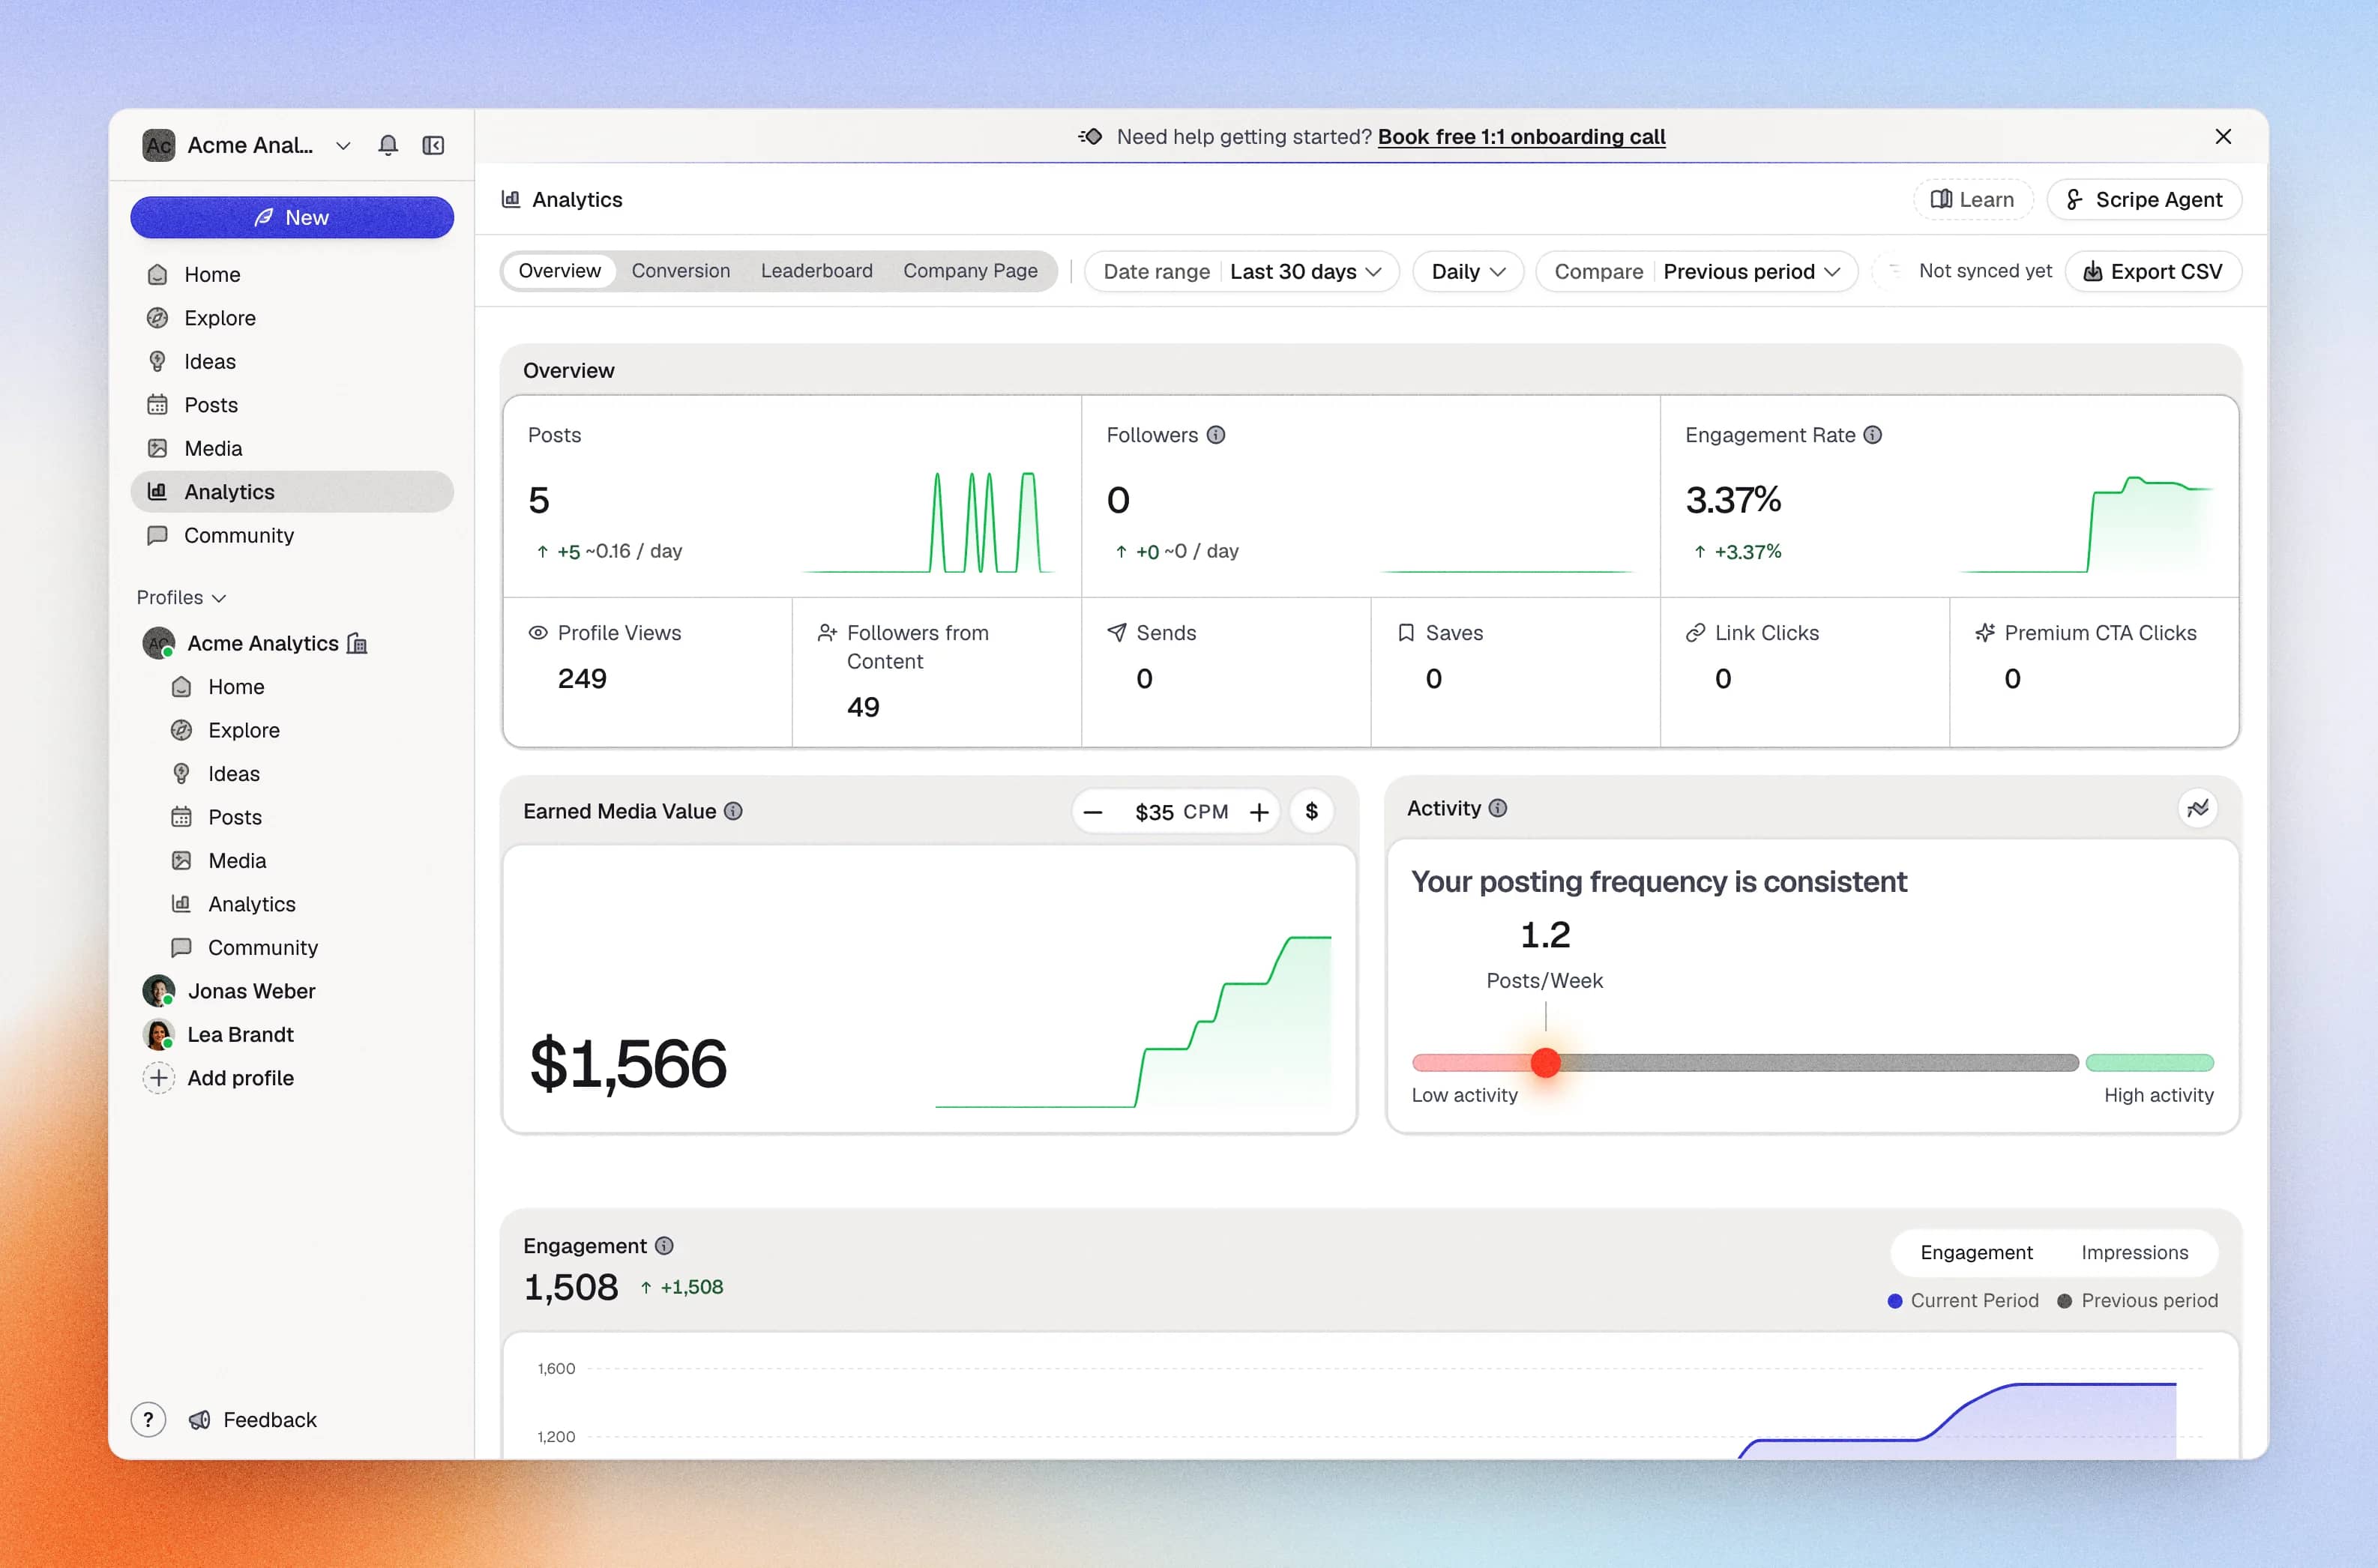Click the Engagement Rate info icon
The width and height of the screenshot is (2378, 1568).
[x=1872, y=435]
